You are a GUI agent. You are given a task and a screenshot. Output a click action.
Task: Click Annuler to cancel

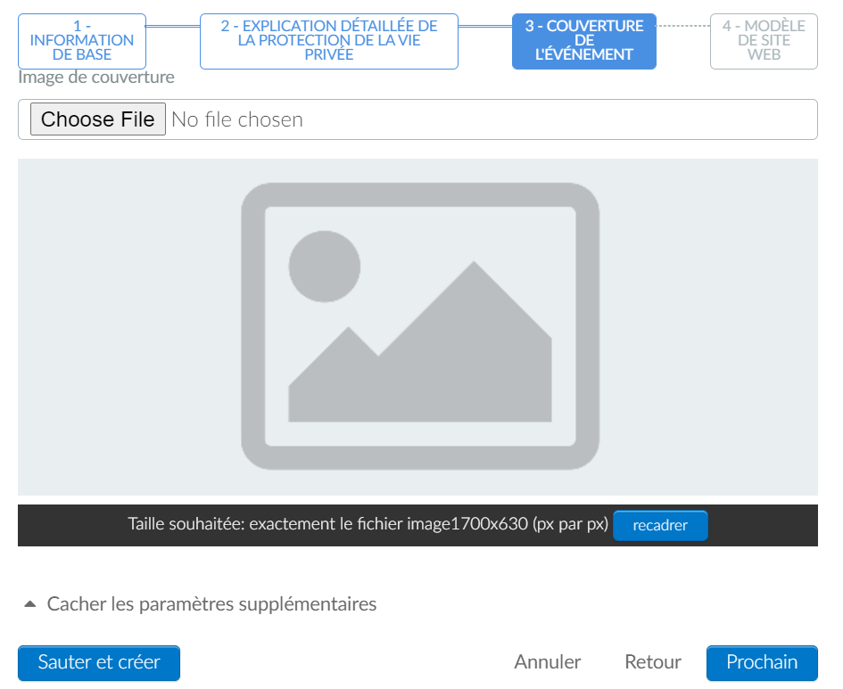[x=548, y=662]
